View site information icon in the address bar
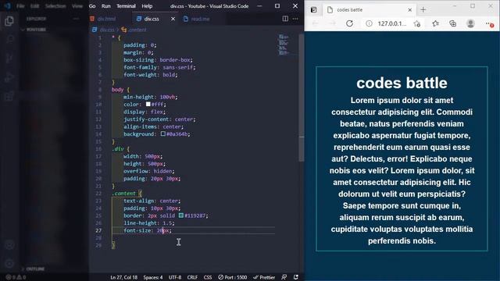500x281 pixels. pos(369,23)
